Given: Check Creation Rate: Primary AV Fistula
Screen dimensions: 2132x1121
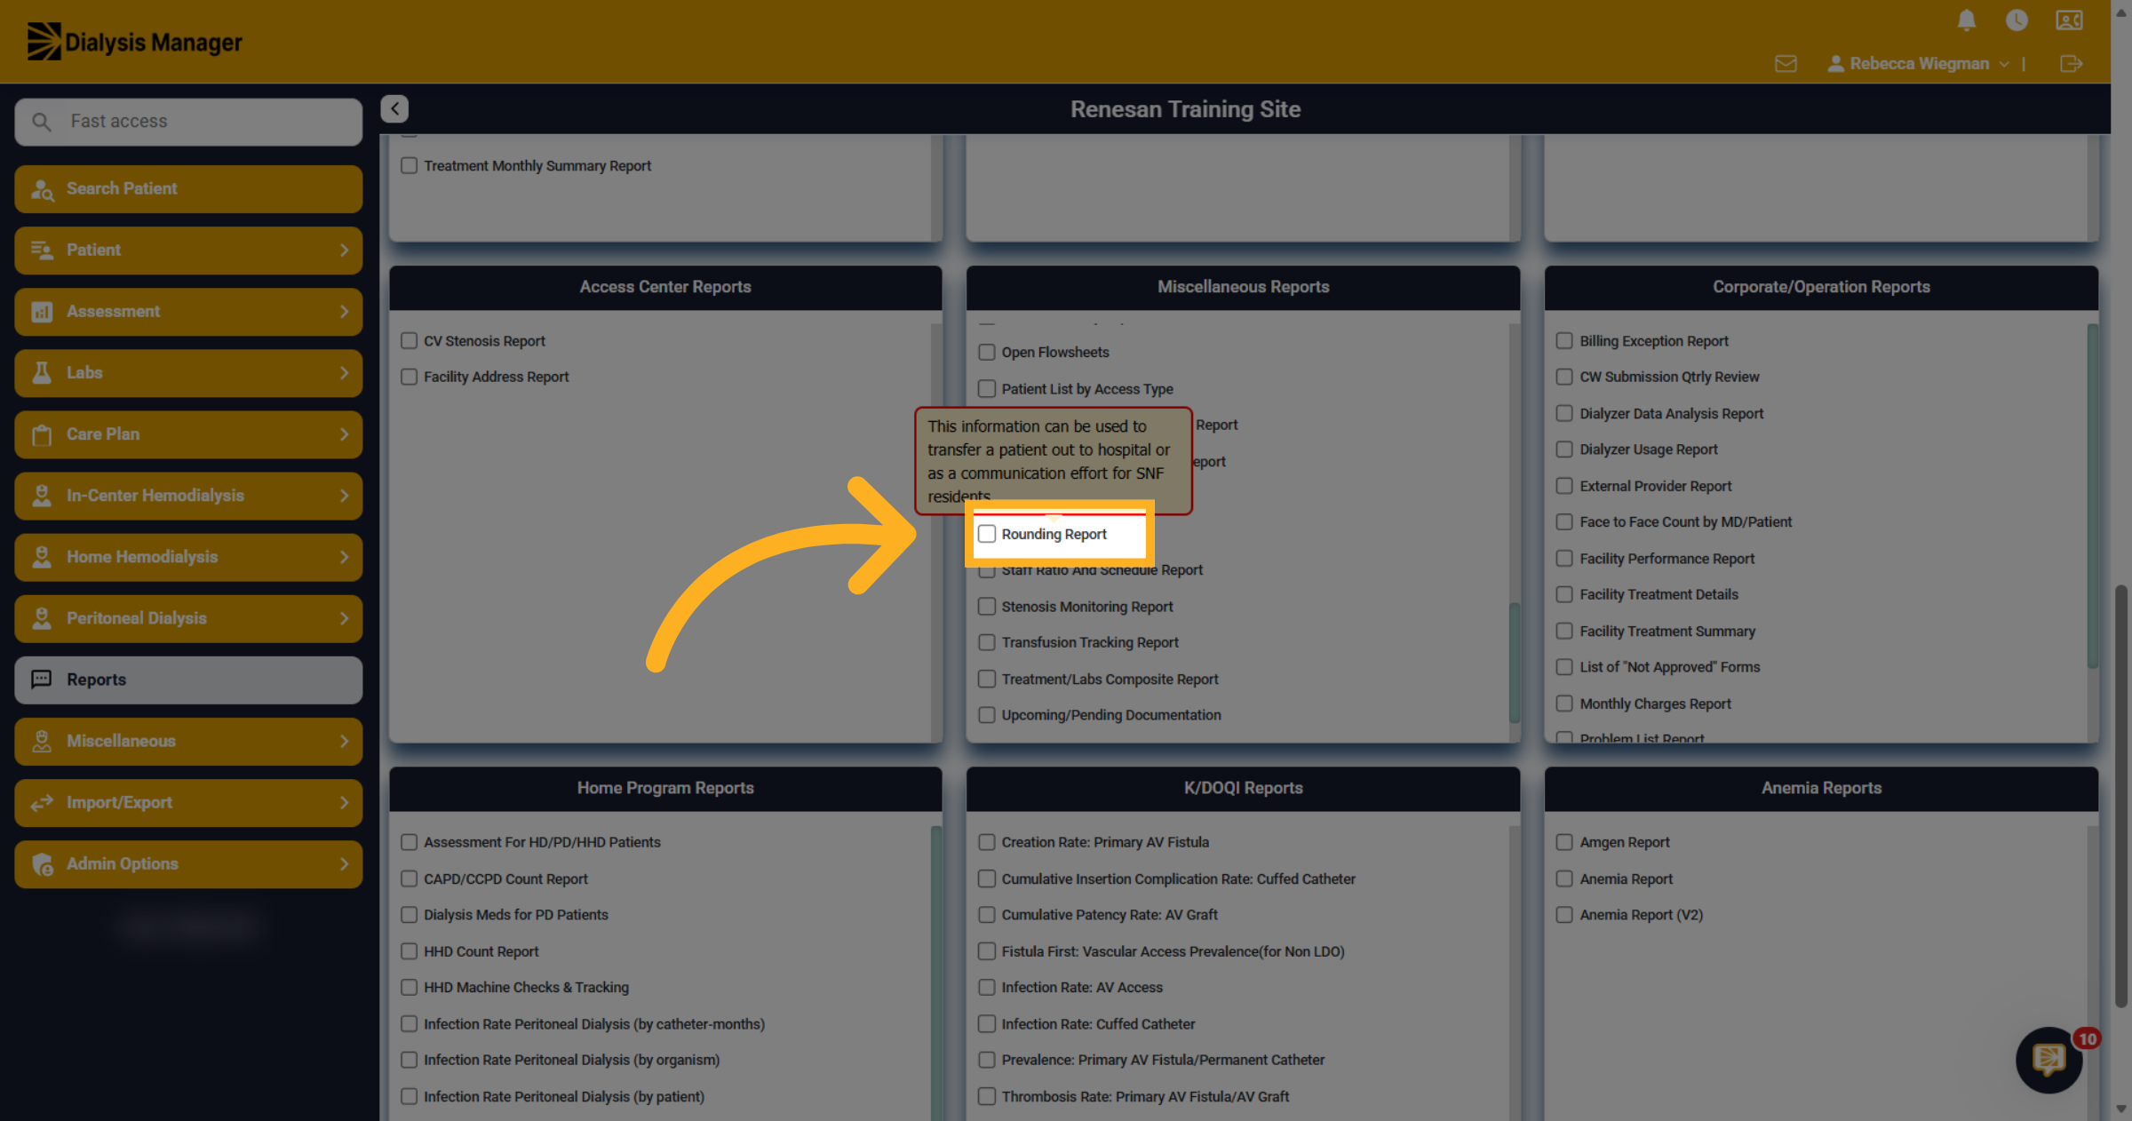Looking at the screenshot, I should (987, 842).
